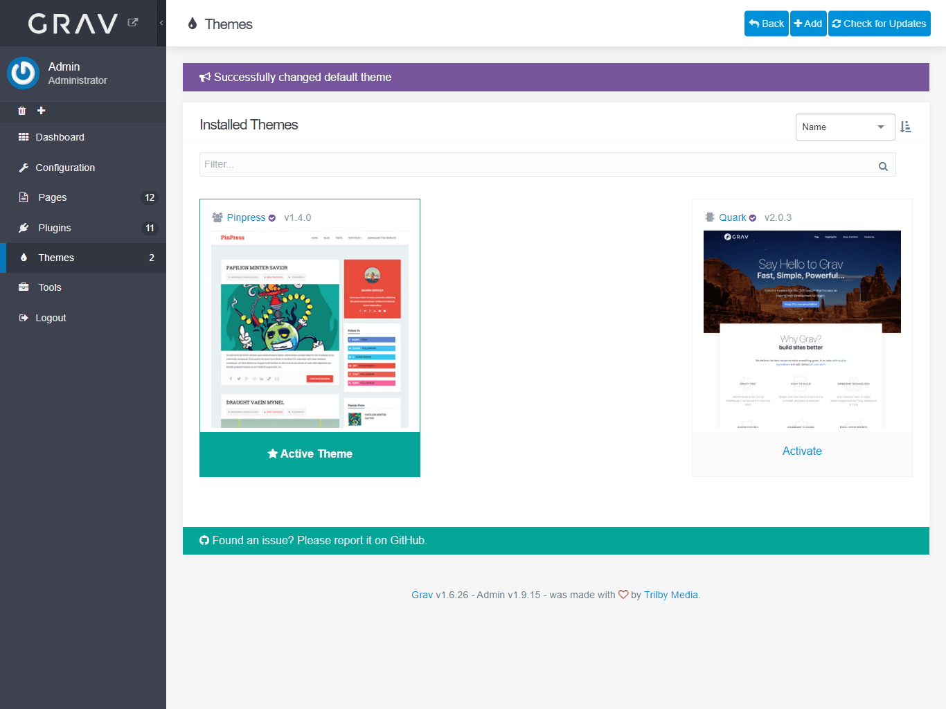Click the Pinpress team icon beside title
This screenshot has height=709, width=946.
point(217,217)
